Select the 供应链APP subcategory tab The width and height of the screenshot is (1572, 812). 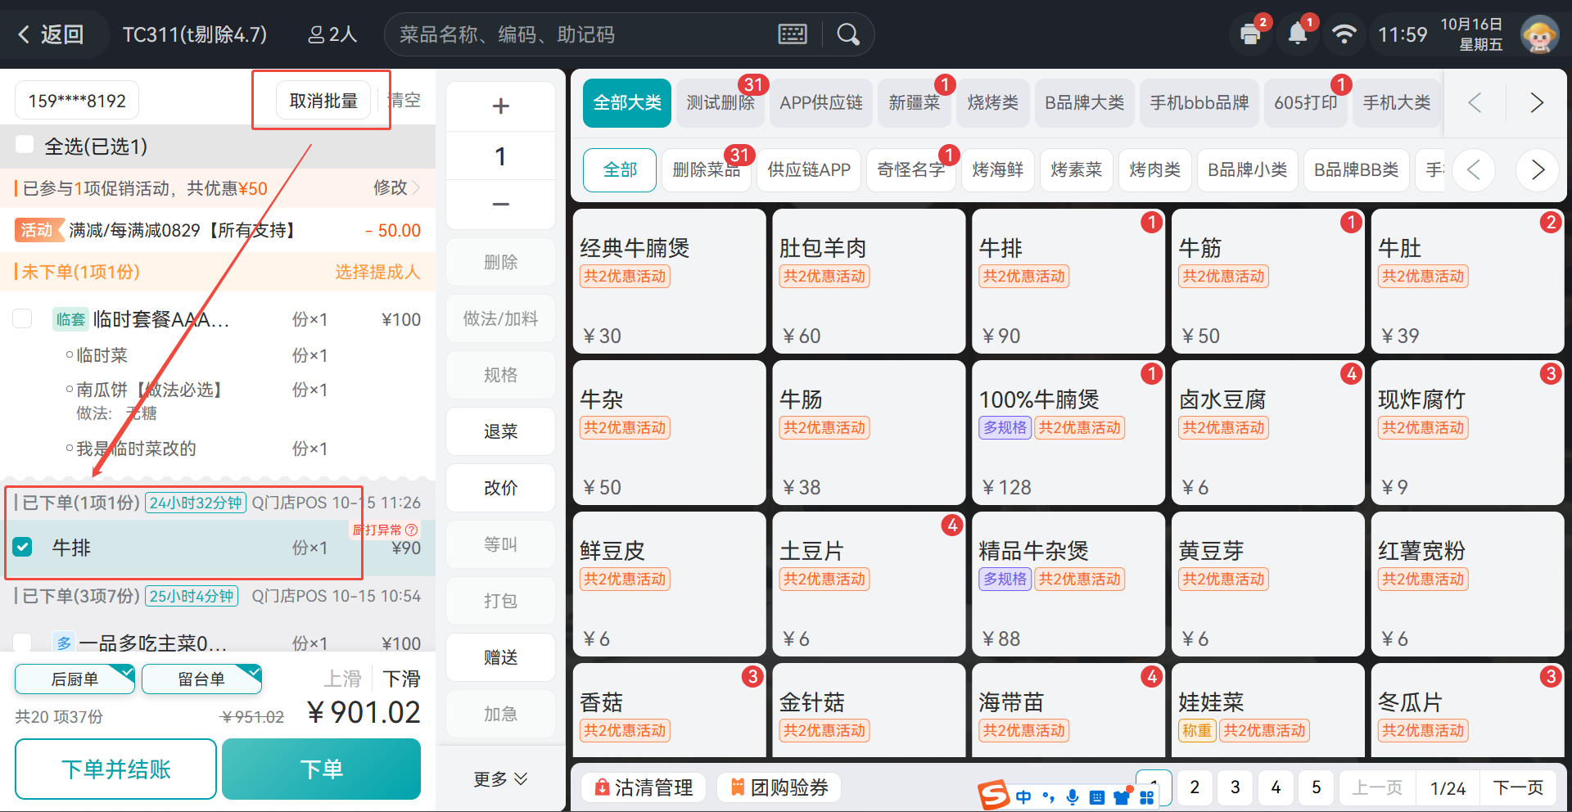[809, 169]
